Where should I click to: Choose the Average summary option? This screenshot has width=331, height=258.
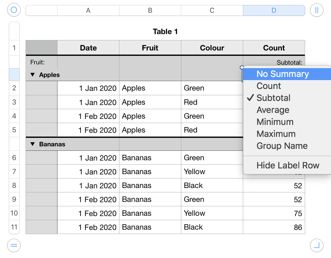click(x=273, y=110)
